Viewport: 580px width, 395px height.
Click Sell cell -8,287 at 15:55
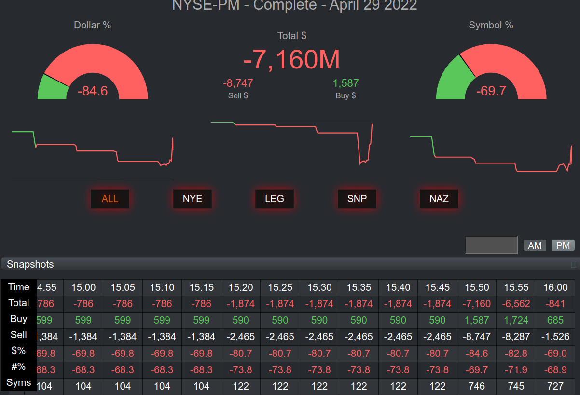[x=516, y=337]
